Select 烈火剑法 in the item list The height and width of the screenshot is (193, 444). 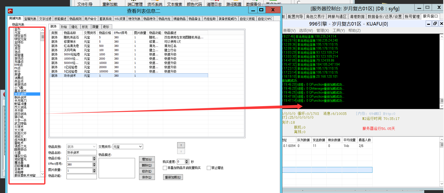click(20, 107)
